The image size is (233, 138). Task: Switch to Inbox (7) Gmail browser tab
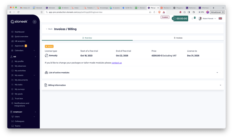pos(25,8)
